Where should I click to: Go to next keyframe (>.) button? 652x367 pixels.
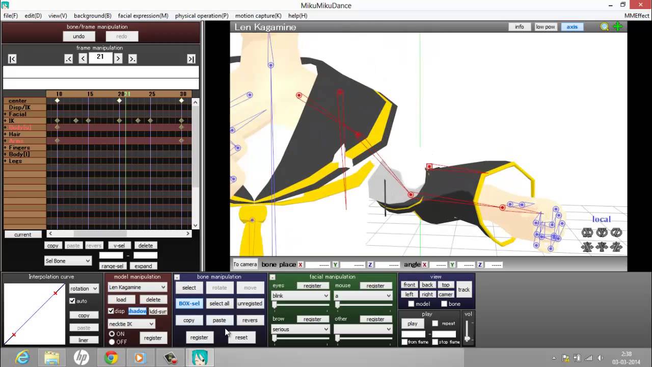(x=132, y=59)
